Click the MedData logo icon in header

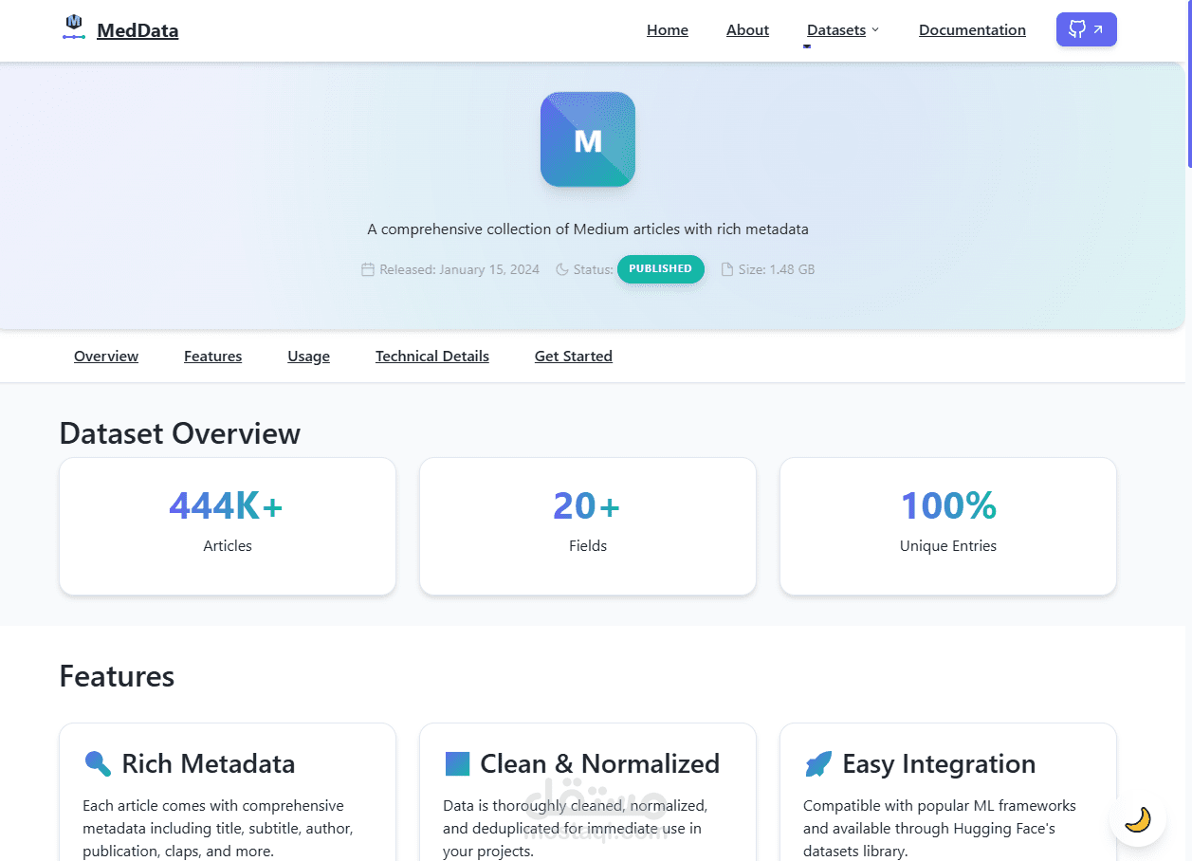click(x=74, y=27)
